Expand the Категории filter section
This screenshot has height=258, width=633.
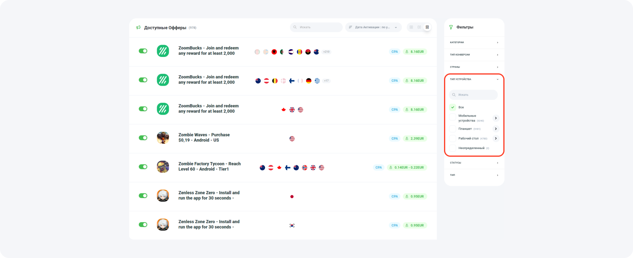point(474,42)
